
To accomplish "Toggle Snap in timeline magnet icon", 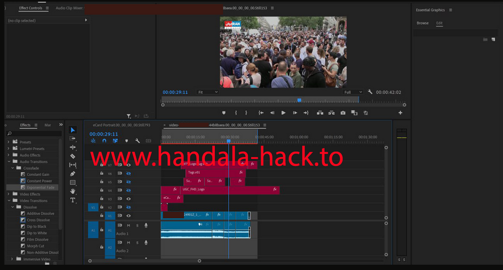I will coord(104,141).
